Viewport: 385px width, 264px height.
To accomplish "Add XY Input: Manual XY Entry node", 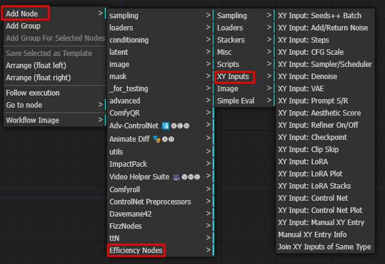I will tap(325, 223).
